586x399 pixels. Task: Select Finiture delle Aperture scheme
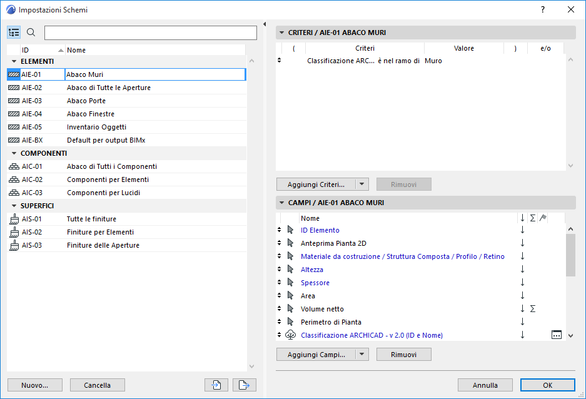[127, 245]
